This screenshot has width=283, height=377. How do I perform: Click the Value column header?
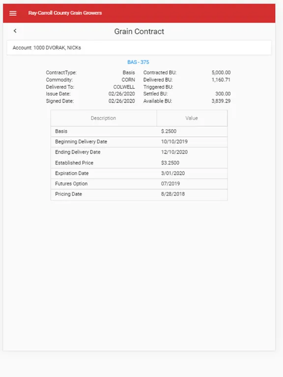click(192, 118)
